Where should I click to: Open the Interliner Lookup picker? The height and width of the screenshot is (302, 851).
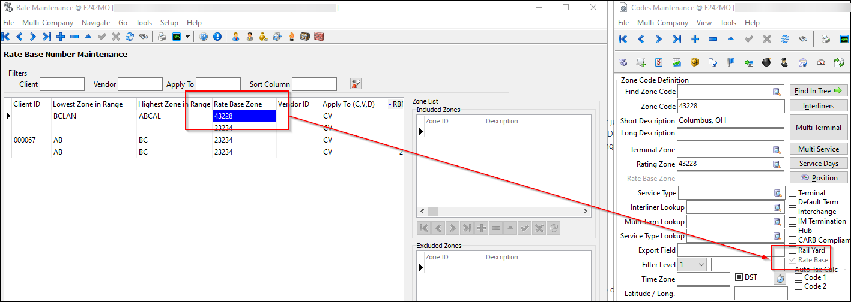click(x=777, y=207)
